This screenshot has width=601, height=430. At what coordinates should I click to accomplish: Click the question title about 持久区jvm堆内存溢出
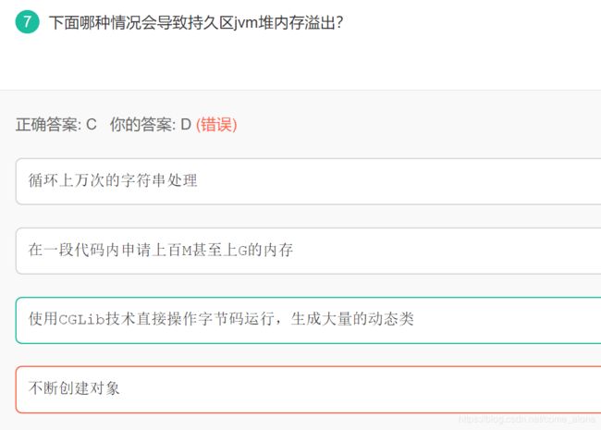coord(195,22)
